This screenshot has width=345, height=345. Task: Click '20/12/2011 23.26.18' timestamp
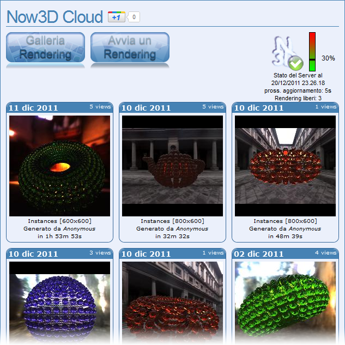tap(298, 83)
